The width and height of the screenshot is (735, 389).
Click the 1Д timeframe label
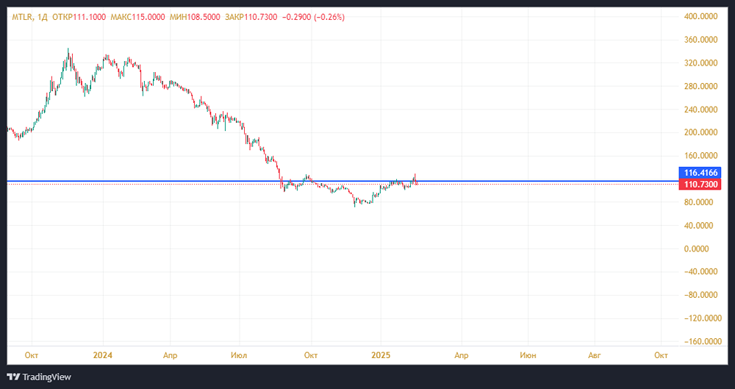coord(42,17)
